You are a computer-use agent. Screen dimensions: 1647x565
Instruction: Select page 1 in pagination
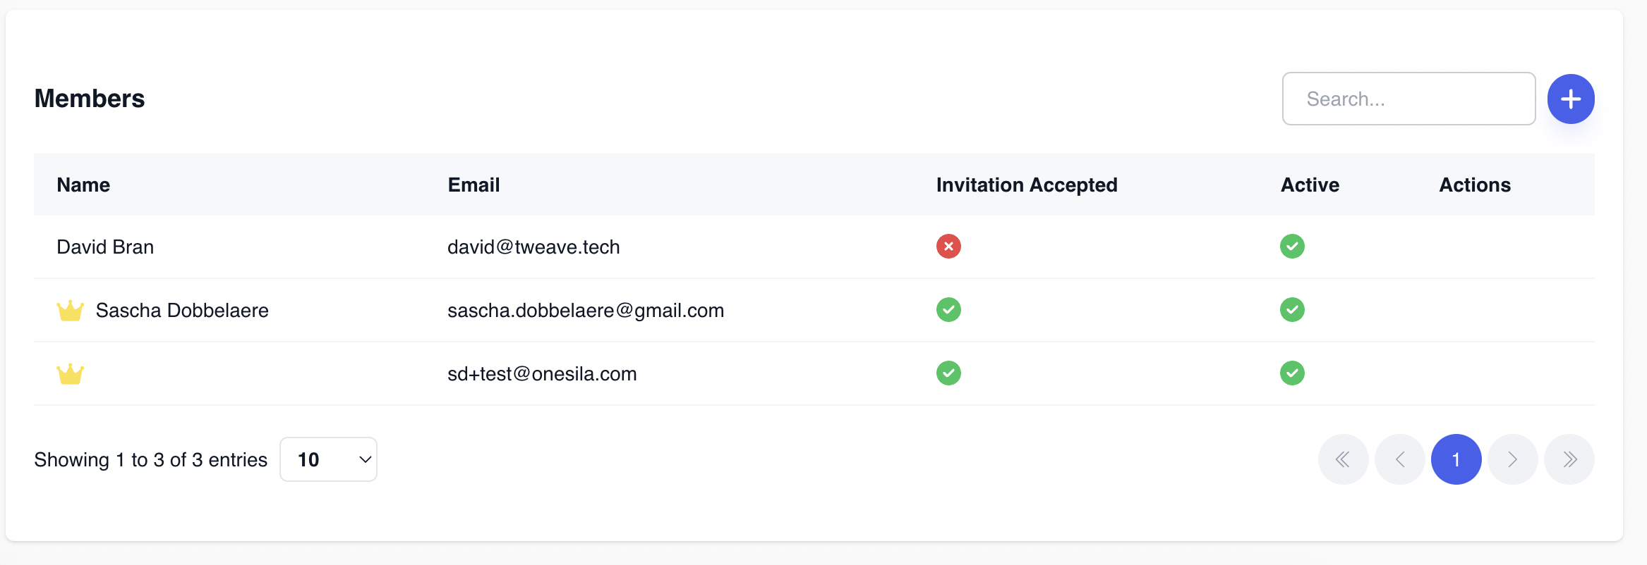[x=1456, y=459]
